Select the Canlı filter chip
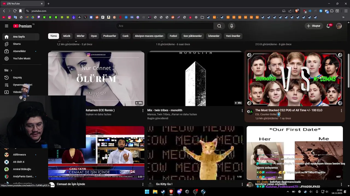 [x=126, y=36]
